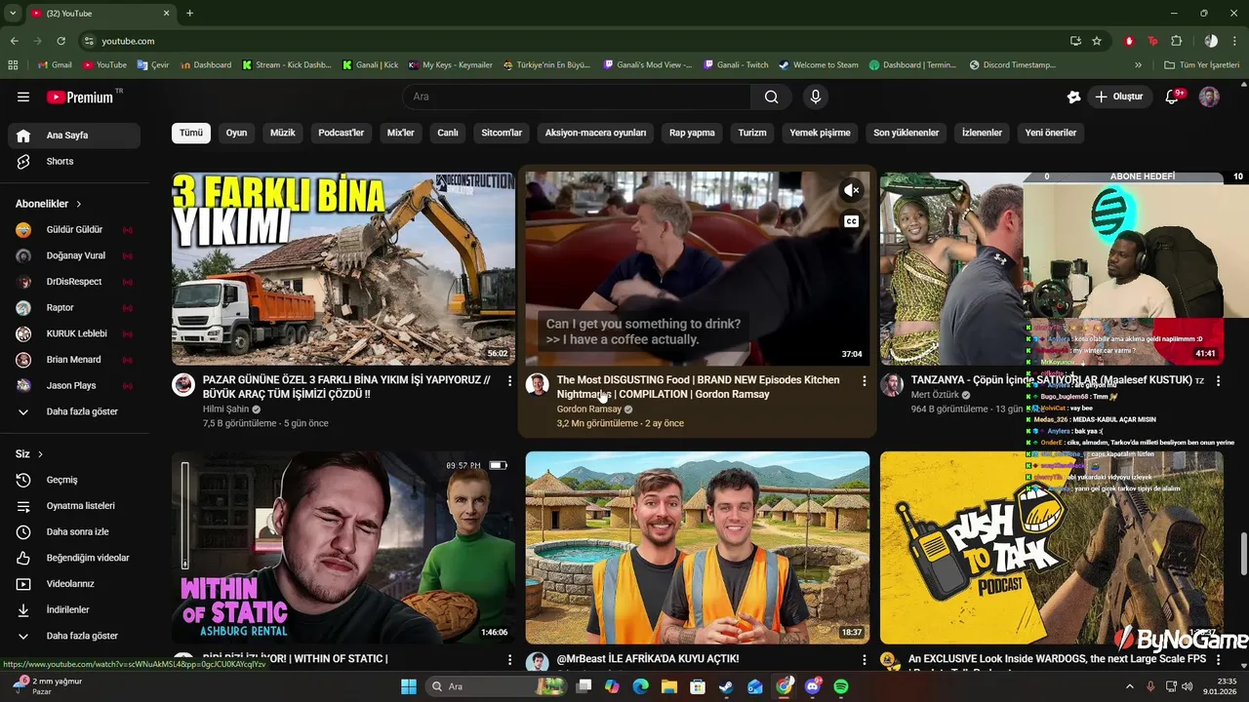Open the 3 Farklı Bina Yıkımı thumbnail

pyautogui.click(x=343, y=268)
